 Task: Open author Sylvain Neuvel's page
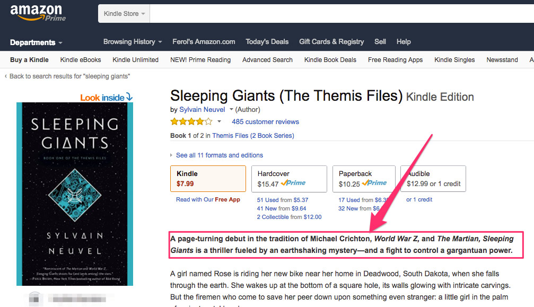point(202,110)
